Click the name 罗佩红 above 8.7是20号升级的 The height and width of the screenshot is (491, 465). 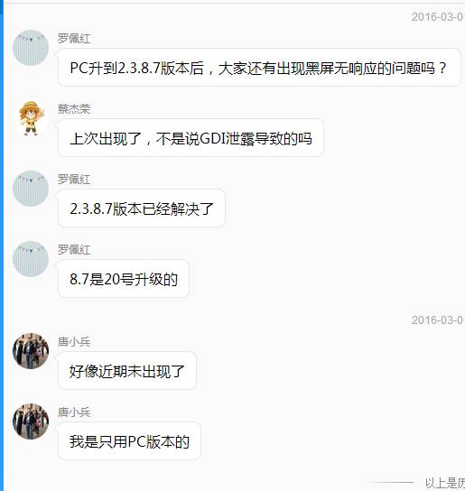74,250
